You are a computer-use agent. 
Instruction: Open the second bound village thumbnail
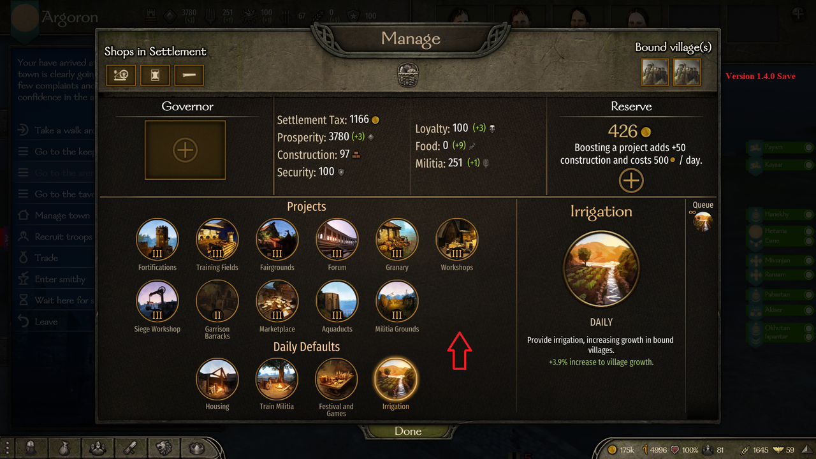[x=687, y=72]
